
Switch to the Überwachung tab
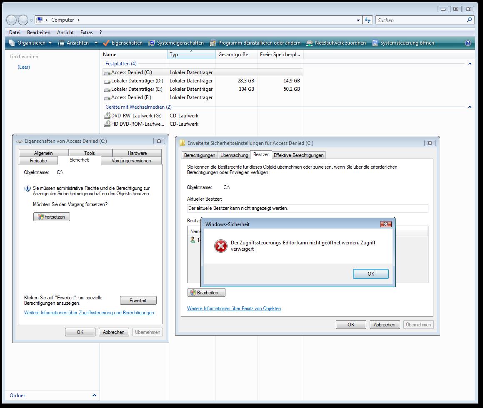point(234,155)
